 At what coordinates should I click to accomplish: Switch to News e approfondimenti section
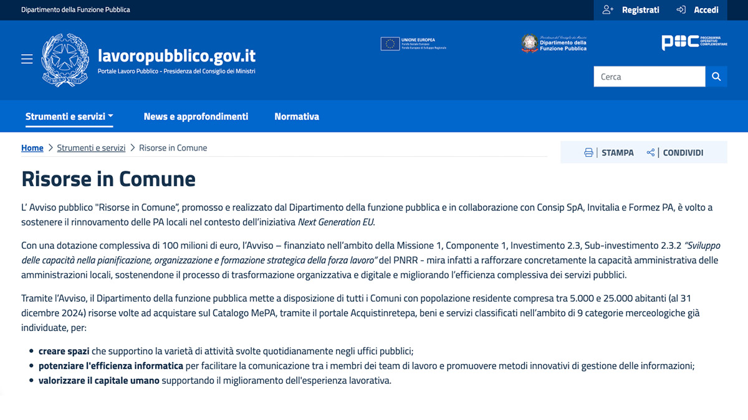tap(196, 116)
